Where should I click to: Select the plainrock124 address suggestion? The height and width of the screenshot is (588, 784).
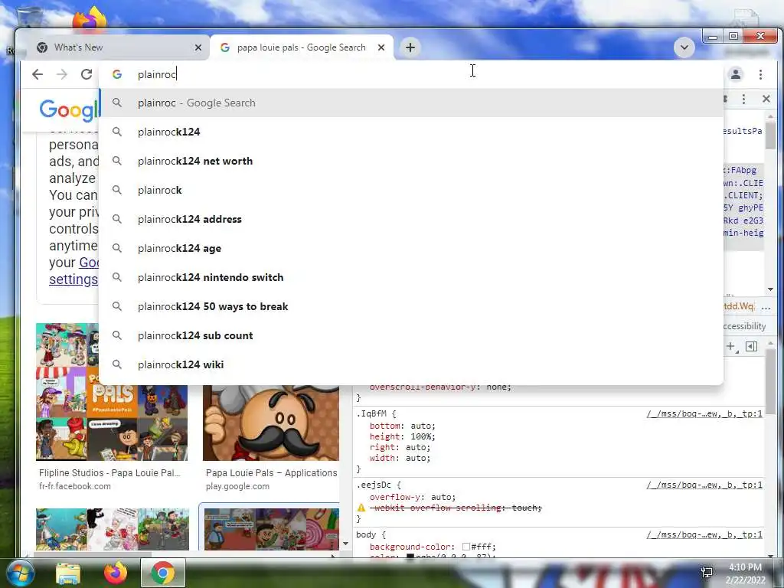click(411, 219)
